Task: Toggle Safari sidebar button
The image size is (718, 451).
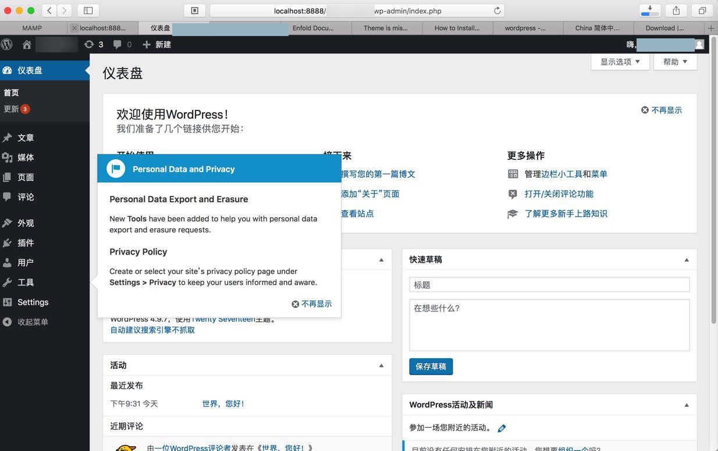Action: point(88,10)
